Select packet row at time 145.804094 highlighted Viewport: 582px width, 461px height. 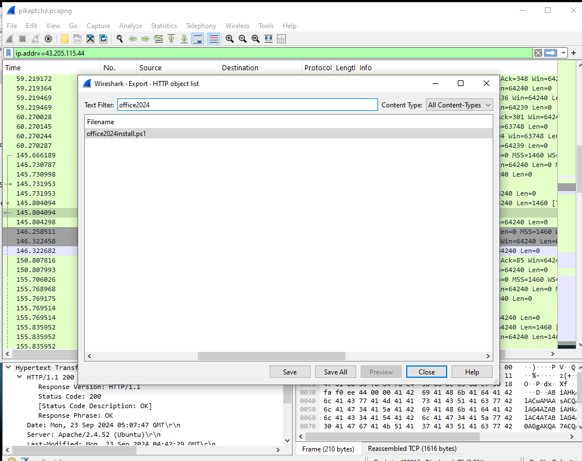(40, 213)
